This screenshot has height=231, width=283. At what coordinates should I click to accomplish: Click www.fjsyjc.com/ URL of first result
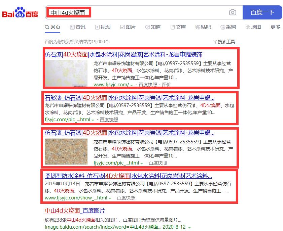(111, 85)
